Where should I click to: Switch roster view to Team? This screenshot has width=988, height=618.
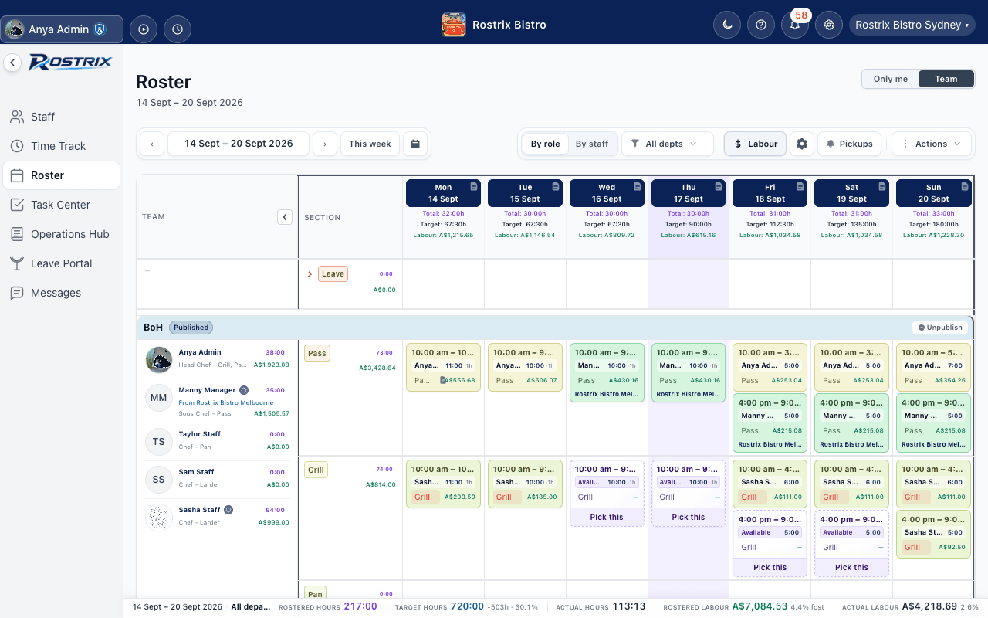pos(946,79)
